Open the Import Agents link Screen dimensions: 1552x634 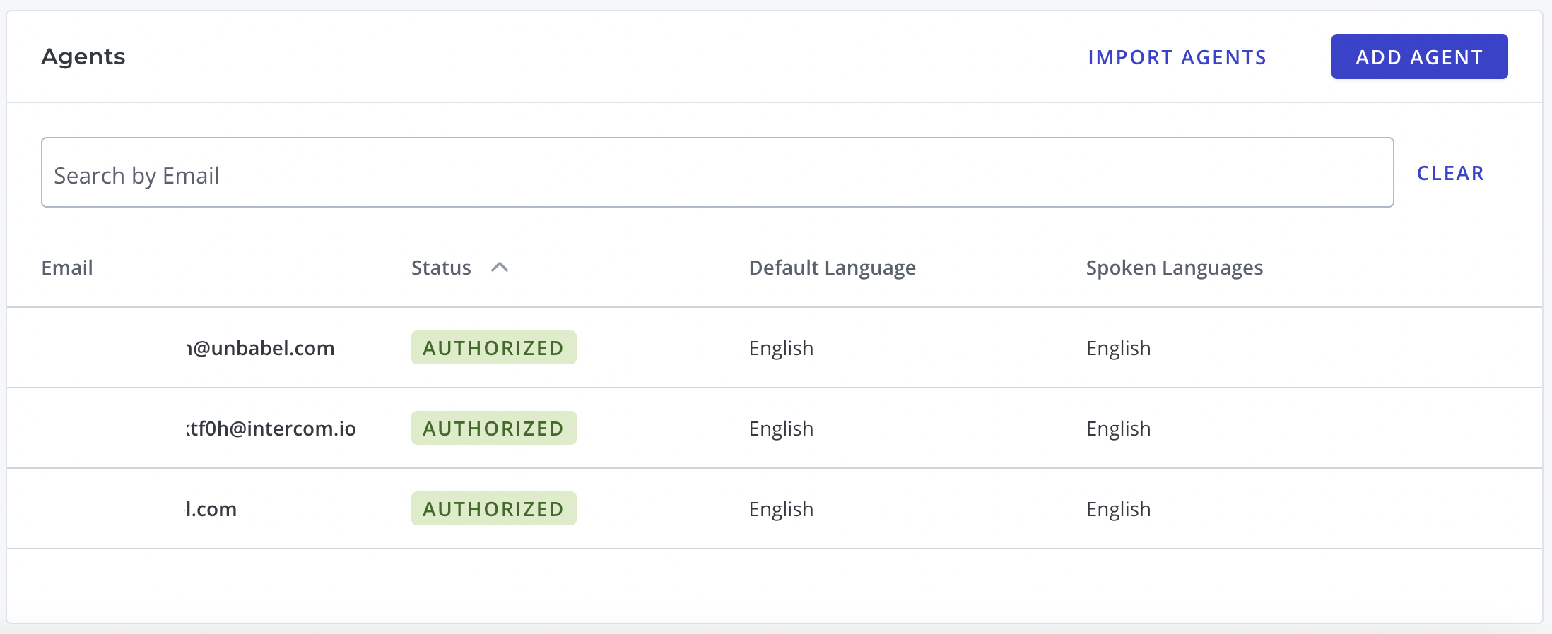1177,57
